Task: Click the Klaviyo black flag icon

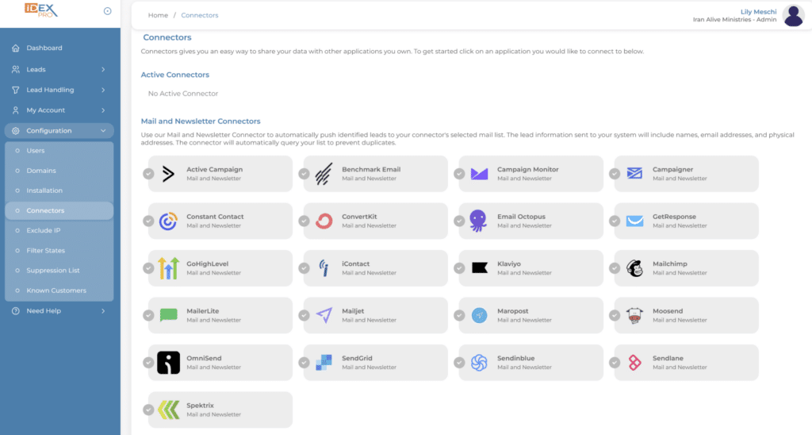Action: pyautogui.click(x=479, y=268)
